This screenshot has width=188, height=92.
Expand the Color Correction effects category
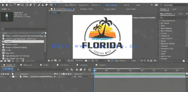[160, 38]
